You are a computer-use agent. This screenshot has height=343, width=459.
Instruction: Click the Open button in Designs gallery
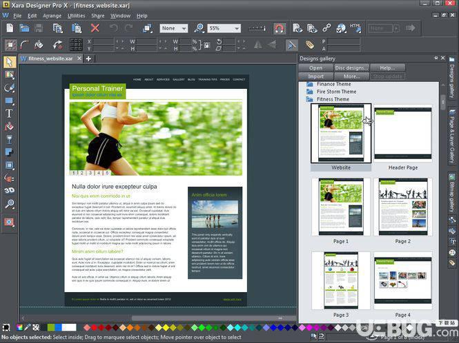[x=316, y=67]
